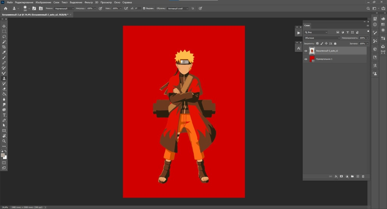This screenshot has height=209, width=387.
Task: Select the Rectangular Marquee tool
Action: [x=4, y=32]
